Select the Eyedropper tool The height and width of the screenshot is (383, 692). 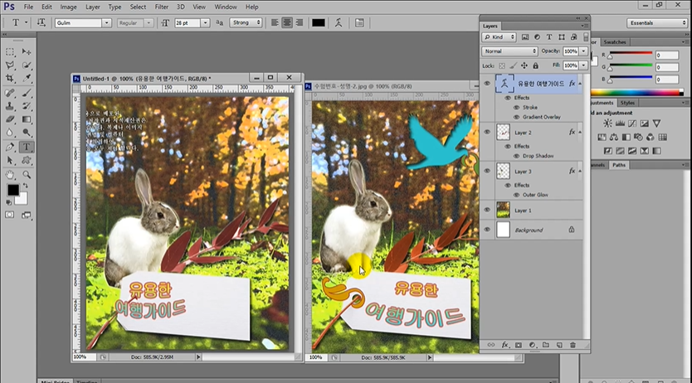[x=27, y=79]
